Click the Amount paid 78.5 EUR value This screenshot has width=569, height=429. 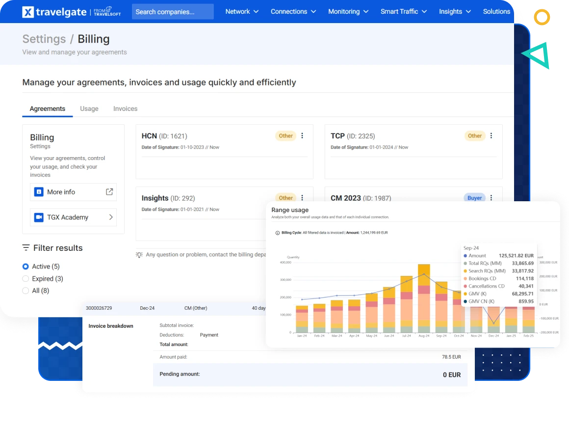tap(451, 357)
